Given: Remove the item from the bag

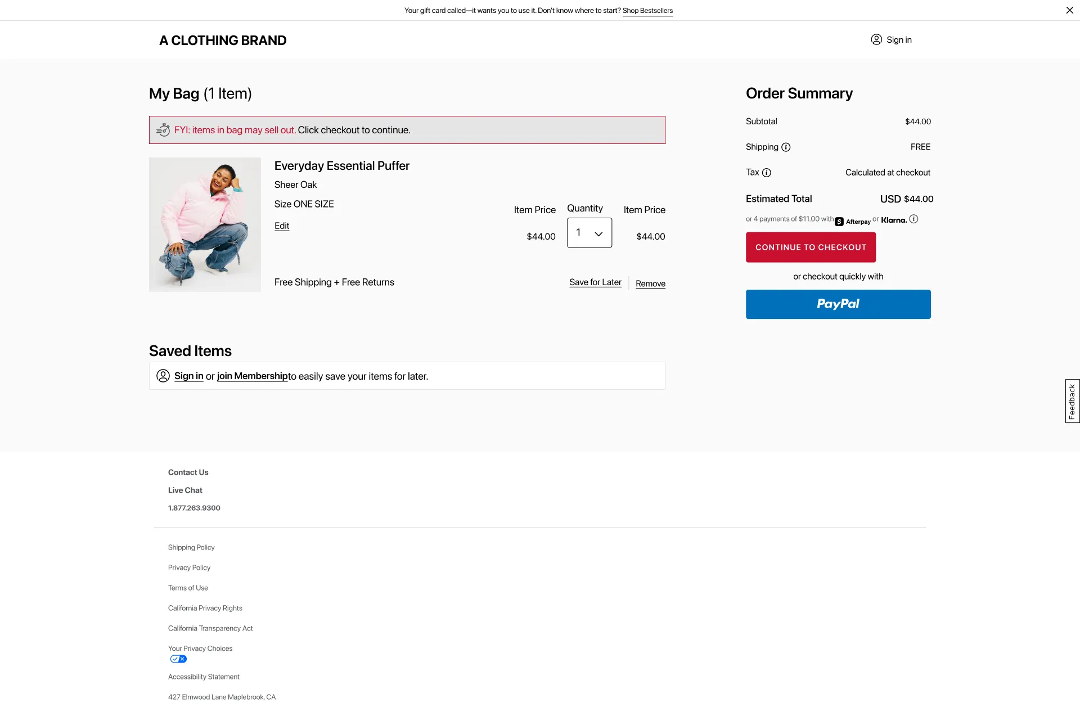Looking at the screenshot, I should tap(650, 283).
